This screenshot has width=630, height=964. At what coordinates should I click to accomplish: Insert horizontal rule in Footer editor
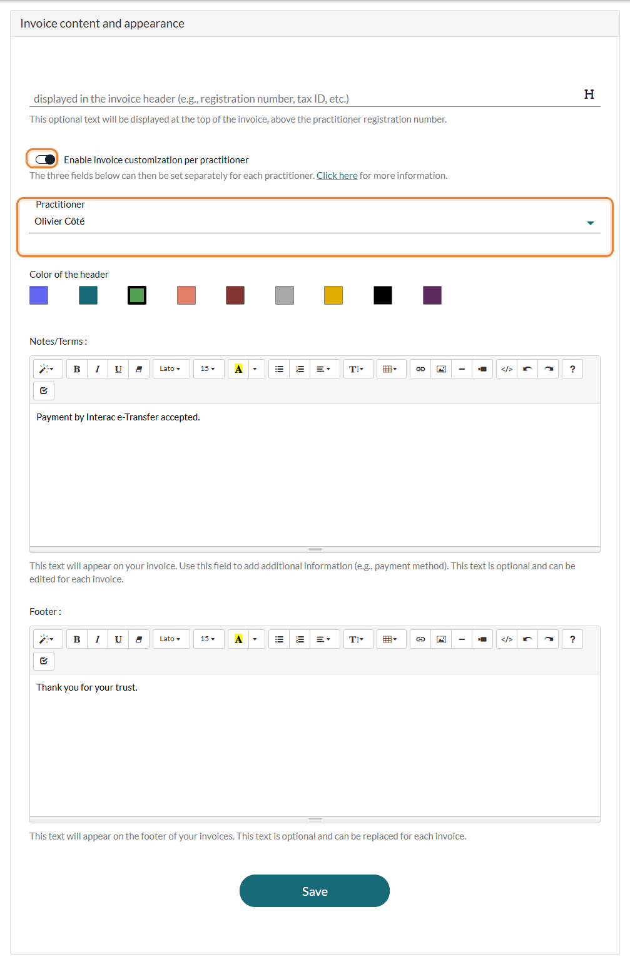pyautogui.click(x=462, y=639)
